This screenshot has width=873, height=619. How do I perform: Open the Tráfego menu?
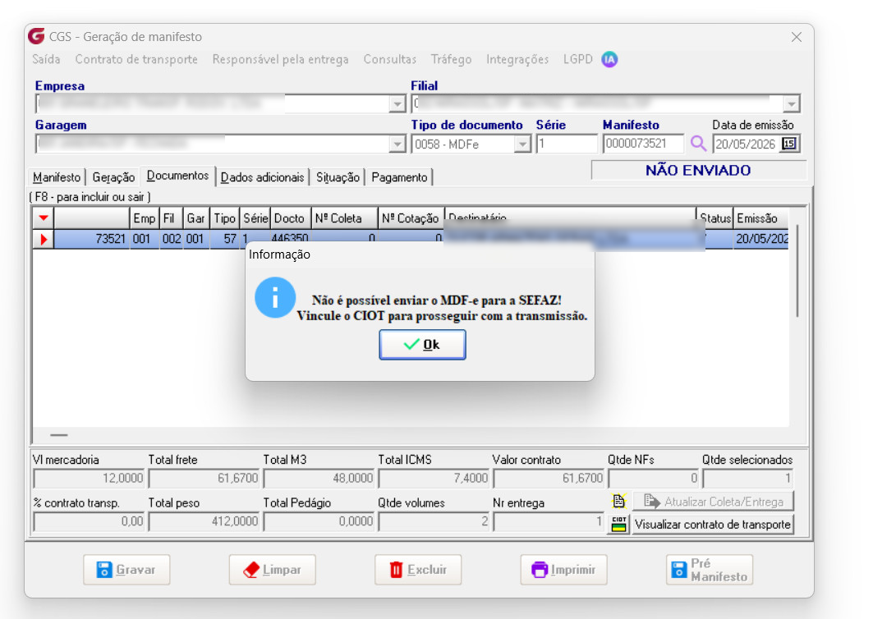[451, 59]
